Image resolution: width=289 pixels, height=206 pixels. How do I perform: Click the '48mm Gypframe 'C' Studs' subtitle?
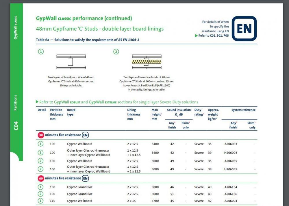point(100,29)
